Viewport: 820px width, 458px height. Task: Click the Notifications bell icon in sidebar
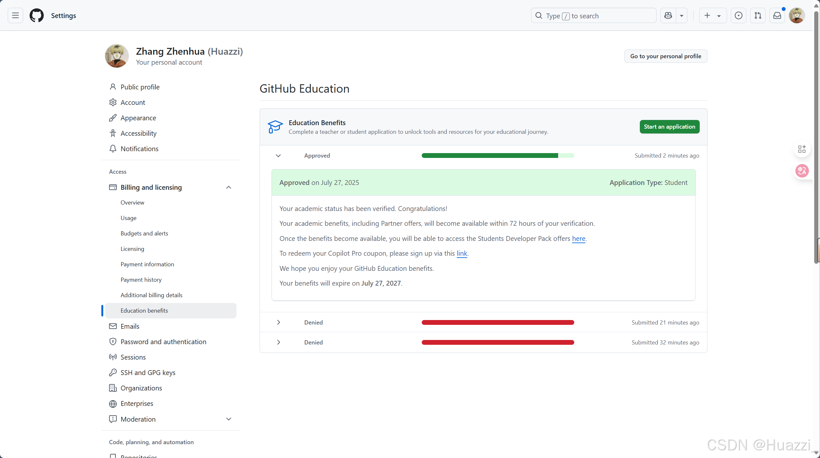point(113,149)
